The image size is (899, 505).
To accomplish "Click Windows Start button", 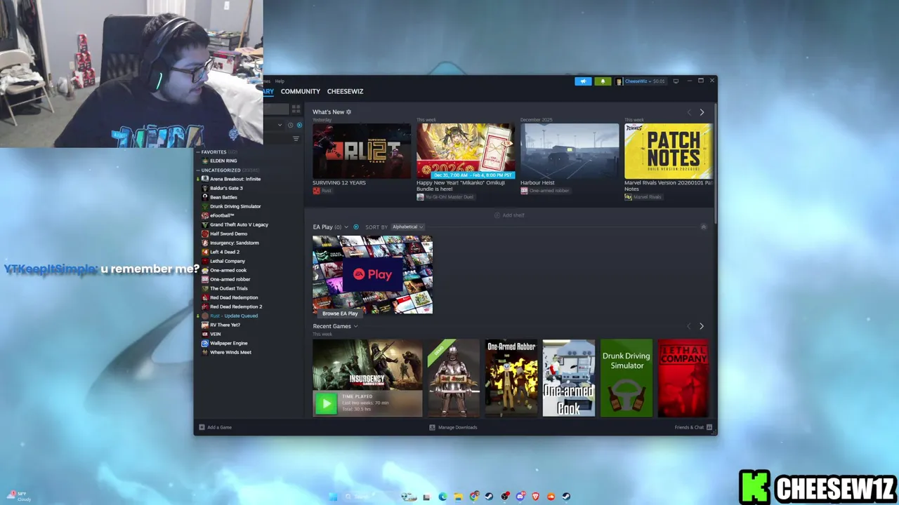I will [333, 497].
